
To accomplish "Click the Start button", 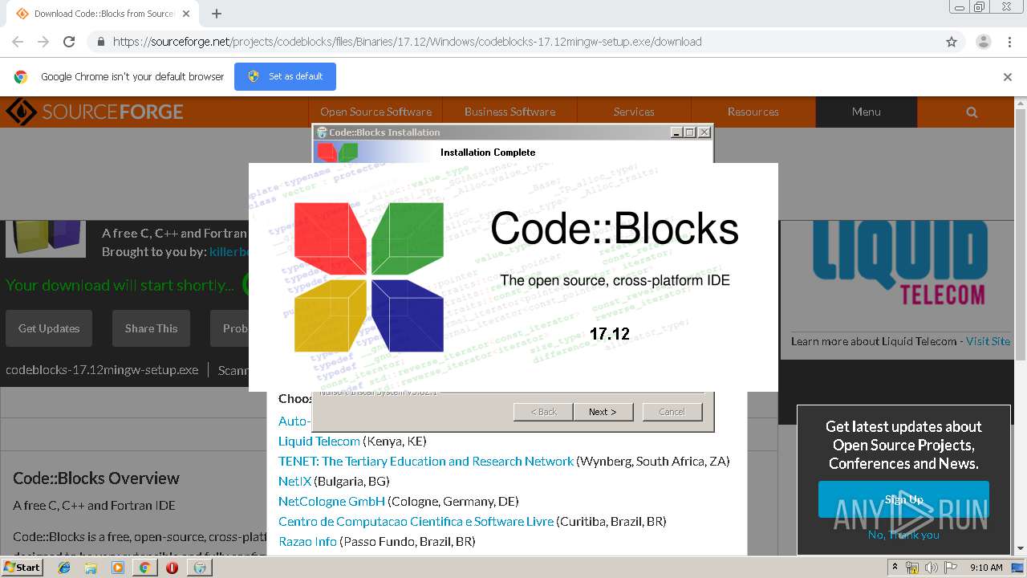I will [x=22, y=568].
